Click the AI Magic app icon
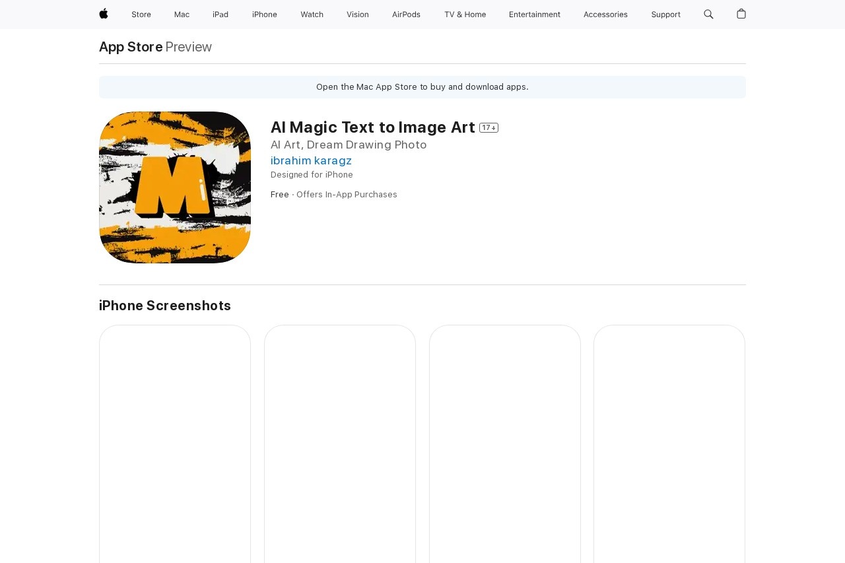 pos(175,187)
